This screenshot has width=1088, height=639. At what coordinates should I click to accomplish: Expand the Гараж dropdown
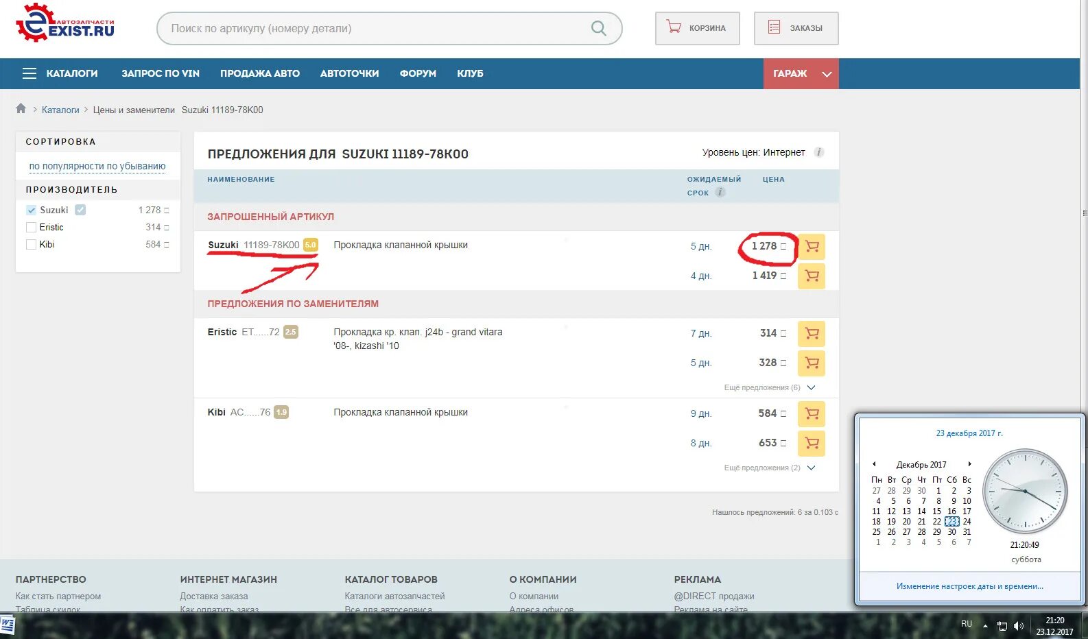(x=801, y=73)
